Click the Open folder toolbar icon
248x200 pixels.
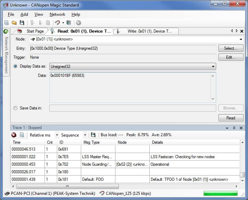[x=14, y=23]
